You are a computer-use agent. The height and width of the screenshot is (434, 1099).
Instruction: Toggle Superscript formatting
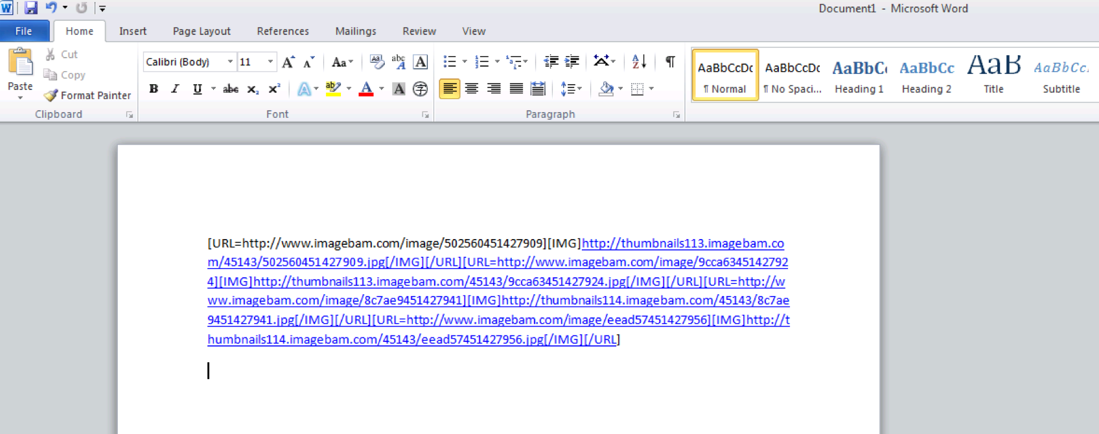click(x=274, y=89)
